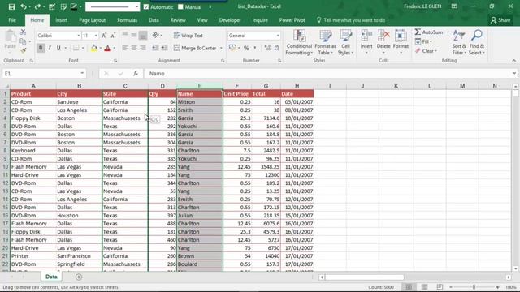
Task: Expand the formula bar
Action: (x=514, y=74)
